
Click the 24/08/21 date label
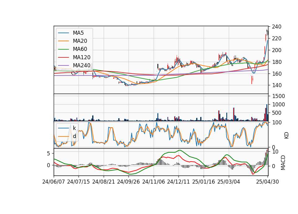coord(104,182)
